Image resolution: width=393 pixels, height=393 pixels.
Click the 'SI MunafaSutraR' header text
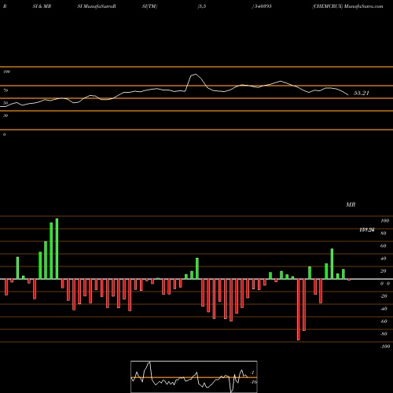click(x=97, y=6)
